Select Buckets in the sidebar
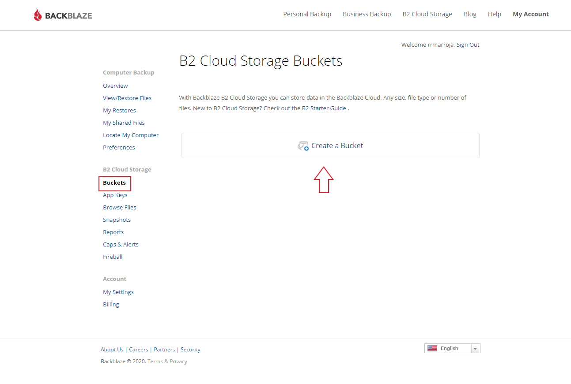Screen dimensions: 571x384 [114, 183]
